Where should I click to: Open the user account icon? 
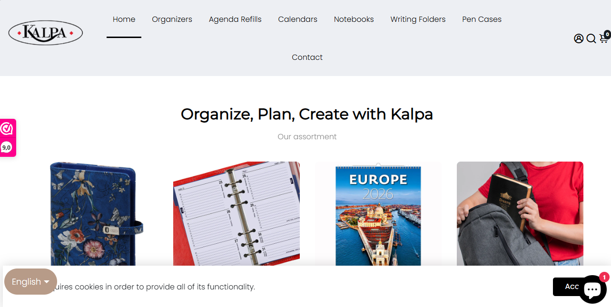point(579,38)
